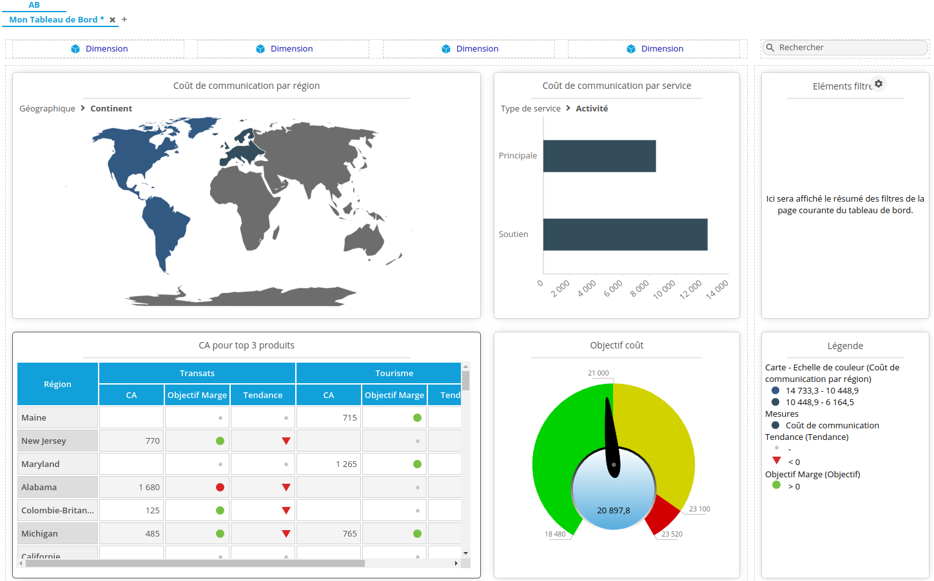The height and width of the screenshot is (581, 934).
Task: Expand chevron after Géographique breadcrumb
Action: (83, 108)
